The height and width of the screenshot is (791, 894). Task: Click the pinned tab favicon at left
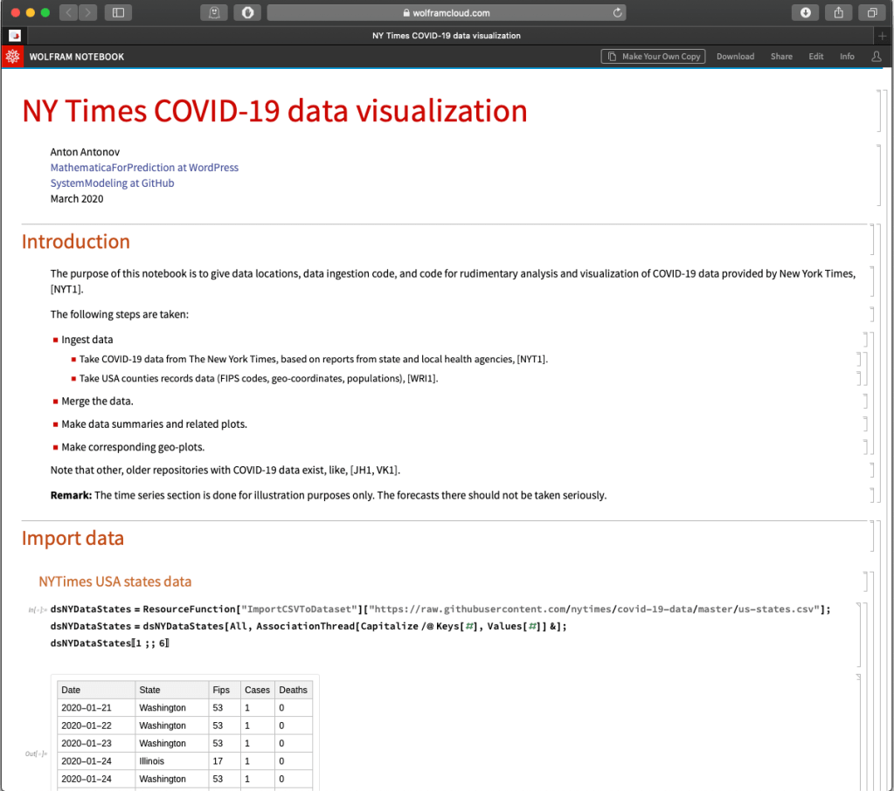tap(15, 36)
